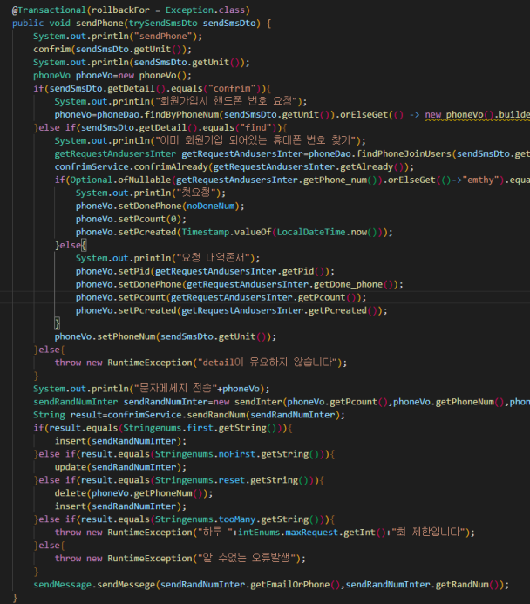This screenshot has width=530, height=604.
Task: Click the first insert(sendRandNumInter) call
Action: coord(120,441)
